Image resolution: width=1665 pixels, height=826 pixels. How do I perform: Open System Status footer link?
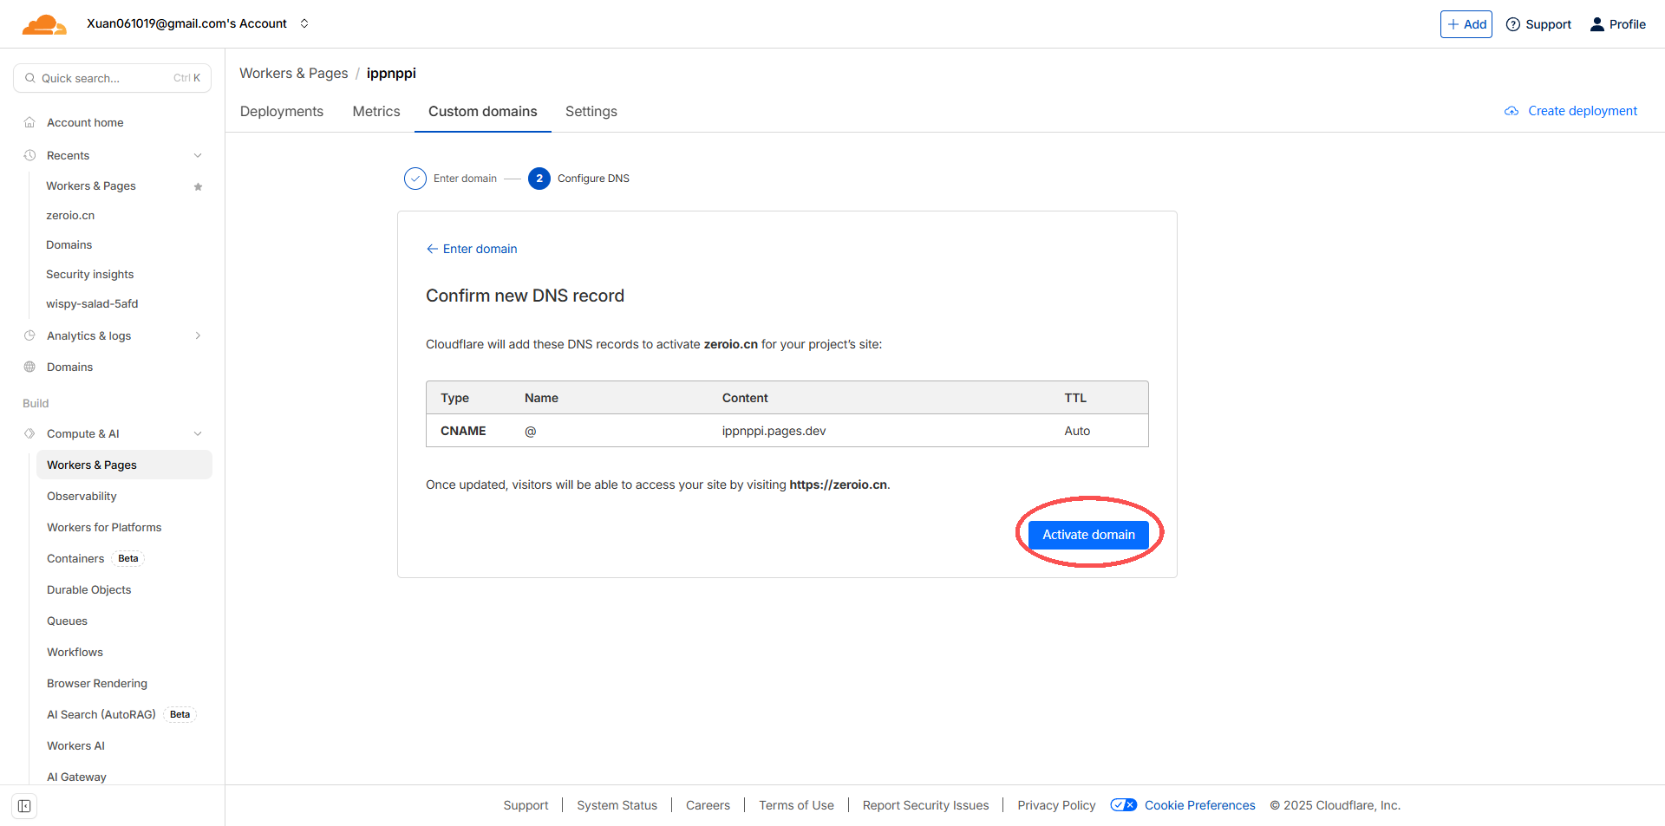[x=617, y=805]
